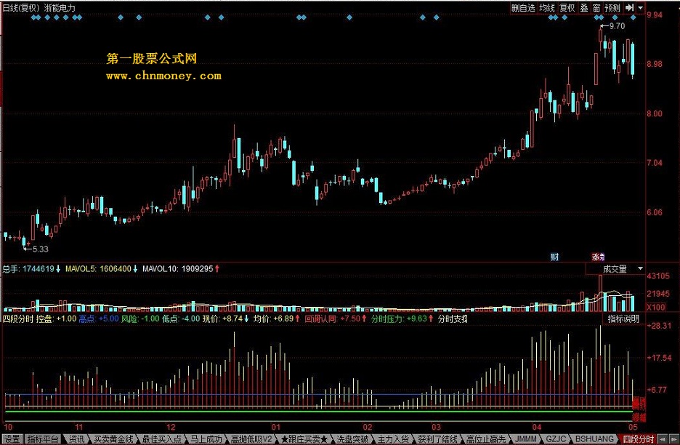680x445 pixels.
Task: Switch to the 高抛低吸V2 indicator tab
Action: point(251,439)
